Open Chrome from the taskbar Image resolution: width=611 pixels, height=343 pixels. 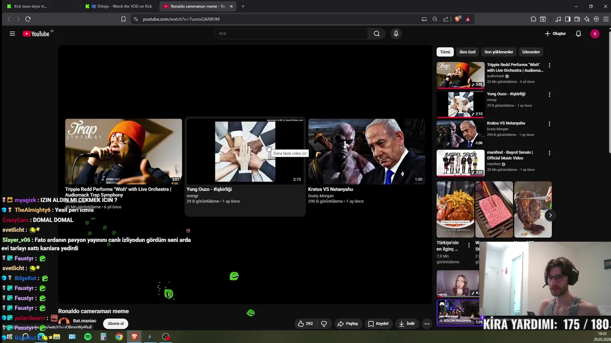point(119,337)
